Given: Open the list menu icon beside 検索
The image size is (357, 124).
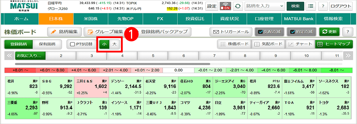Looking at the screenshot, I should click(311, 6).
